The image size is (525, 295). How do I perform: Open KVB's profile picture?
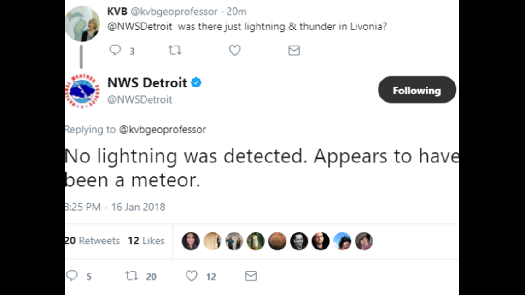click(x=83, y=24)
